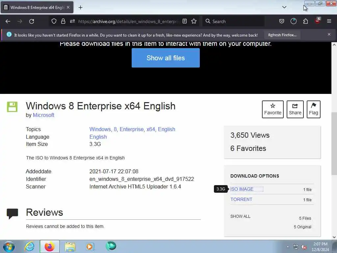Click the green floppy software item icon

(x=12, y=107)
